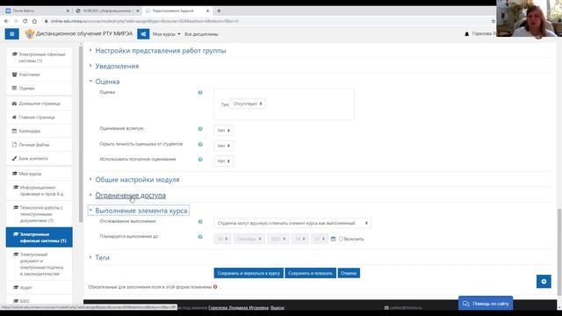Image resolution: width=562 pixels, height=316 pixels.
Task: Open the day dropdown for expected completion
Action: 222,239
